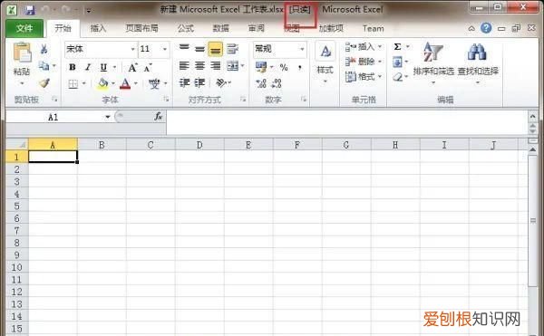Click 删除 in Cells group

click(364, 62)
